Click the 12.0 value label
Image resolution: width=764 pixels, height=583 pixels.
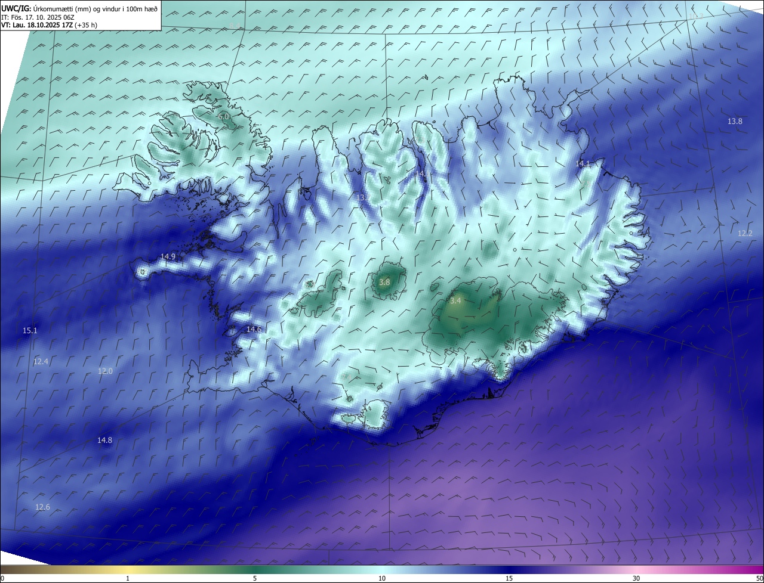click(105, 371)
